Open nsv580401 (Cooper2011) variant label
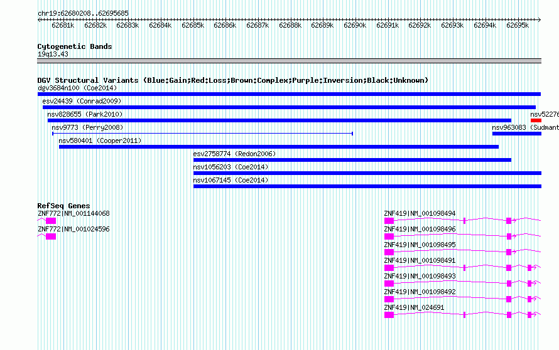559x350 pixels. coord(100,141)
